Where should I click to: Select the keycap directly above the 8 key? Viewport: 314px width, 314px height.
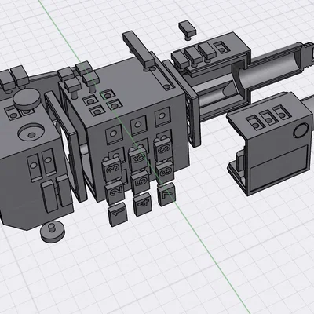coord(162,149)
